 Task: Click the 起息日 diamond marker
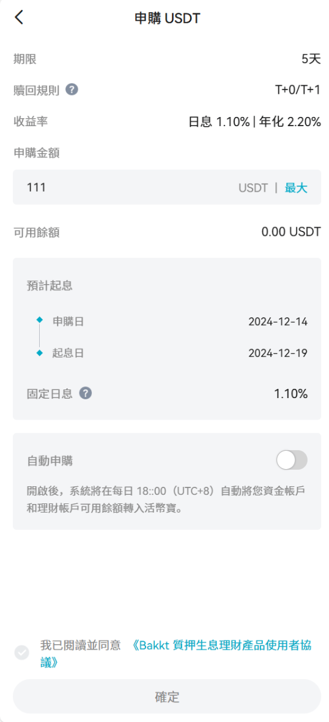[x=40, y=353]
